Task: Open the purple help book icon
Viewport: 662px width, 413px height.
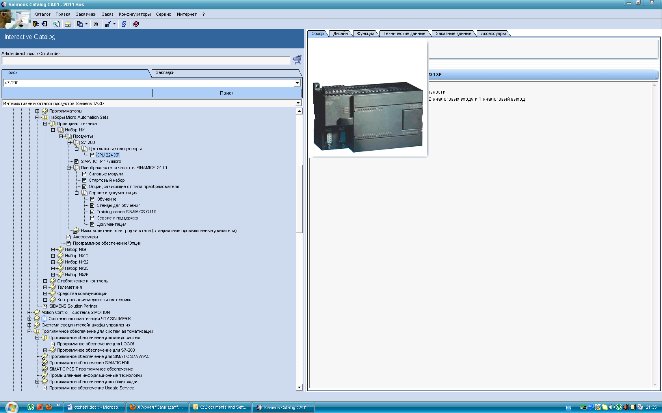Action: (x=136, y=24)
